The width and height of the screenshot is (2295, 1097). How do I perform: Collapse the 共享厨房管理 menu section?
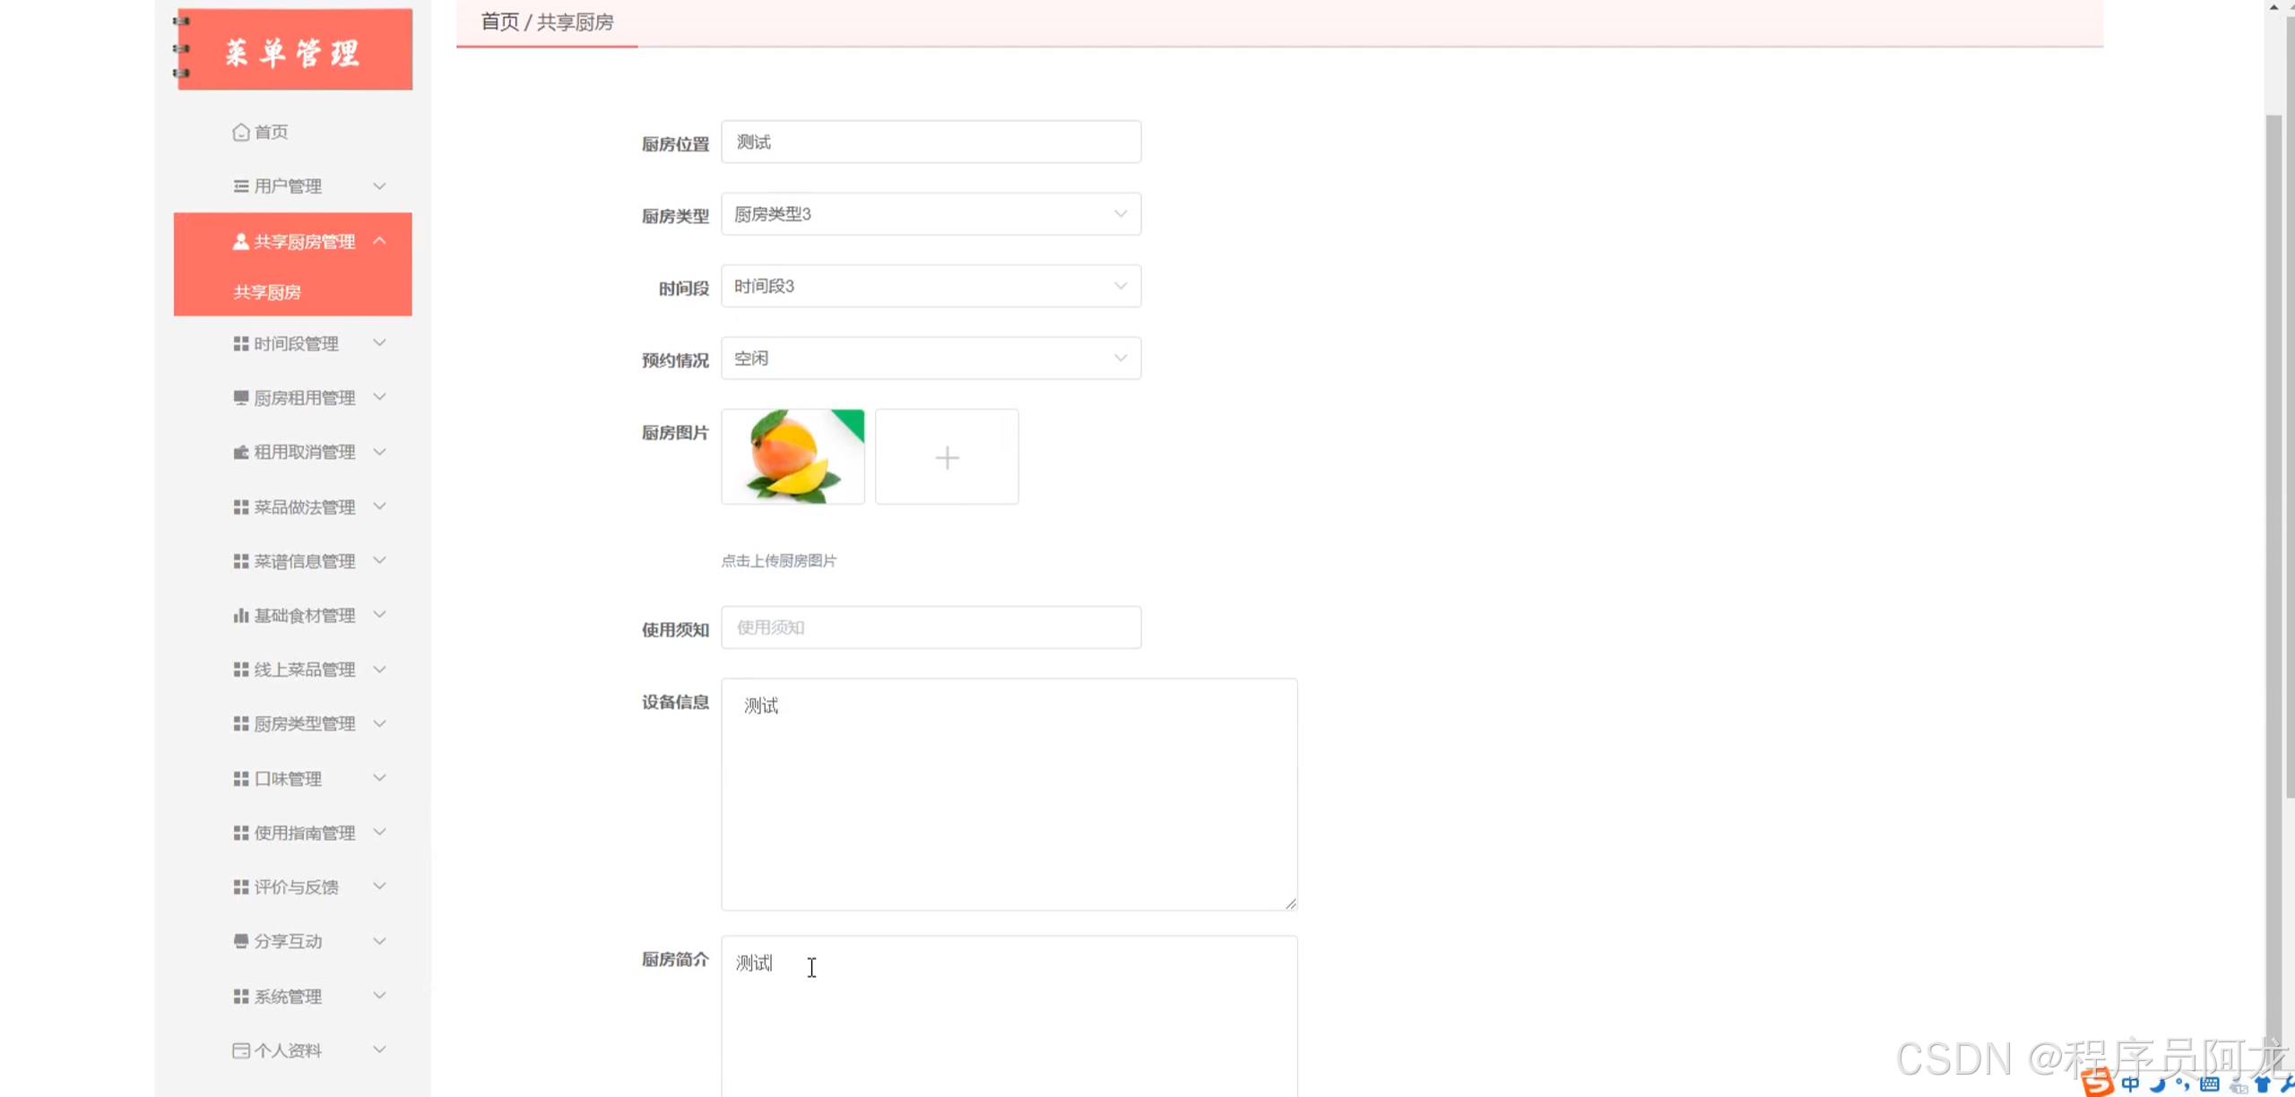379,241
